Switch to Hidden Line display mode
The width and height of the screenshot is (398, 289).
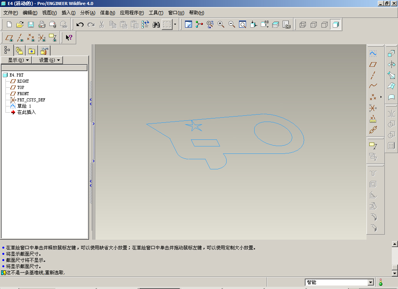click(314, 24)
